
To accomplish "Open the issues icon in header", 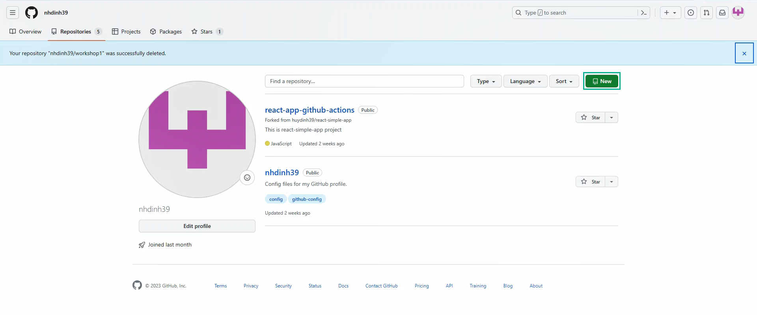I will coord(691,13).
